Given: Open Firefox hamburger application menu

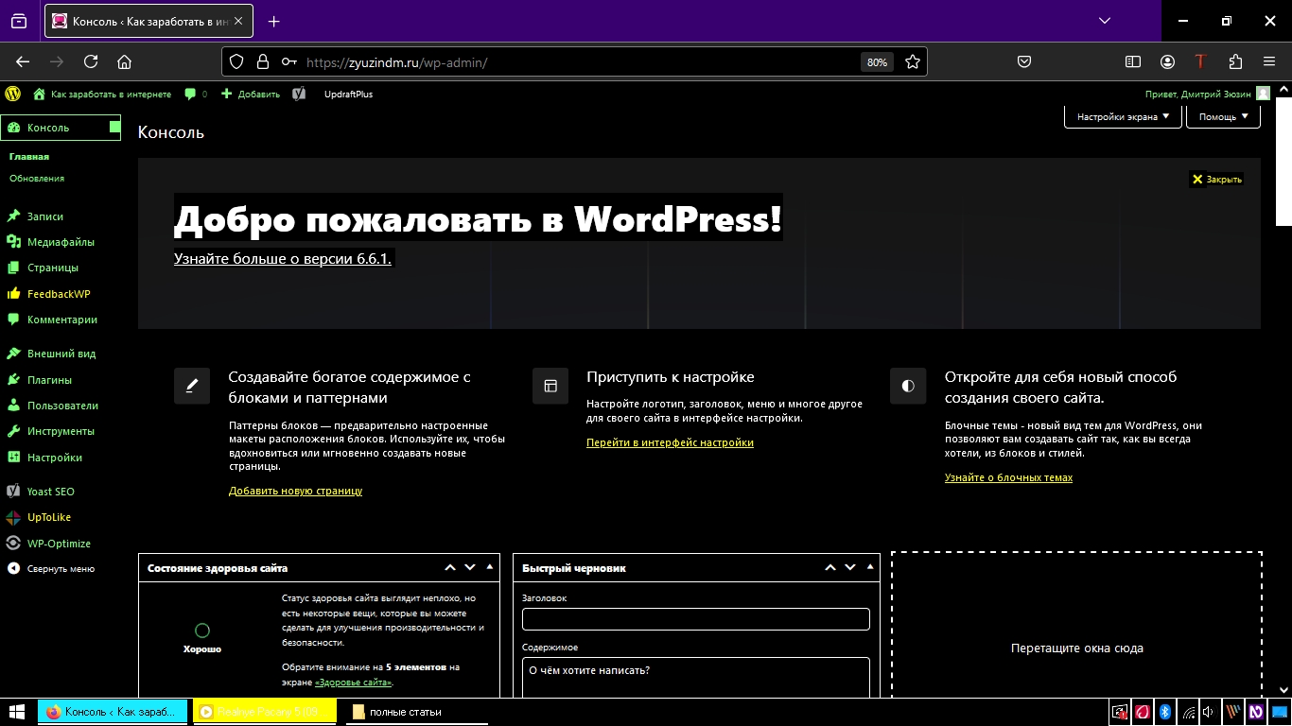Looking at the screenshot, I should [x=1269, y=61].
